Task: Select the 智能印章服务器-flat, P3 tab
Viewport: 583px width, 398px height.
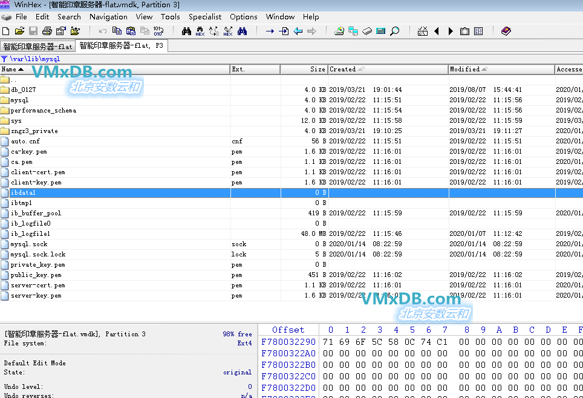Action: tap(121, 45)
